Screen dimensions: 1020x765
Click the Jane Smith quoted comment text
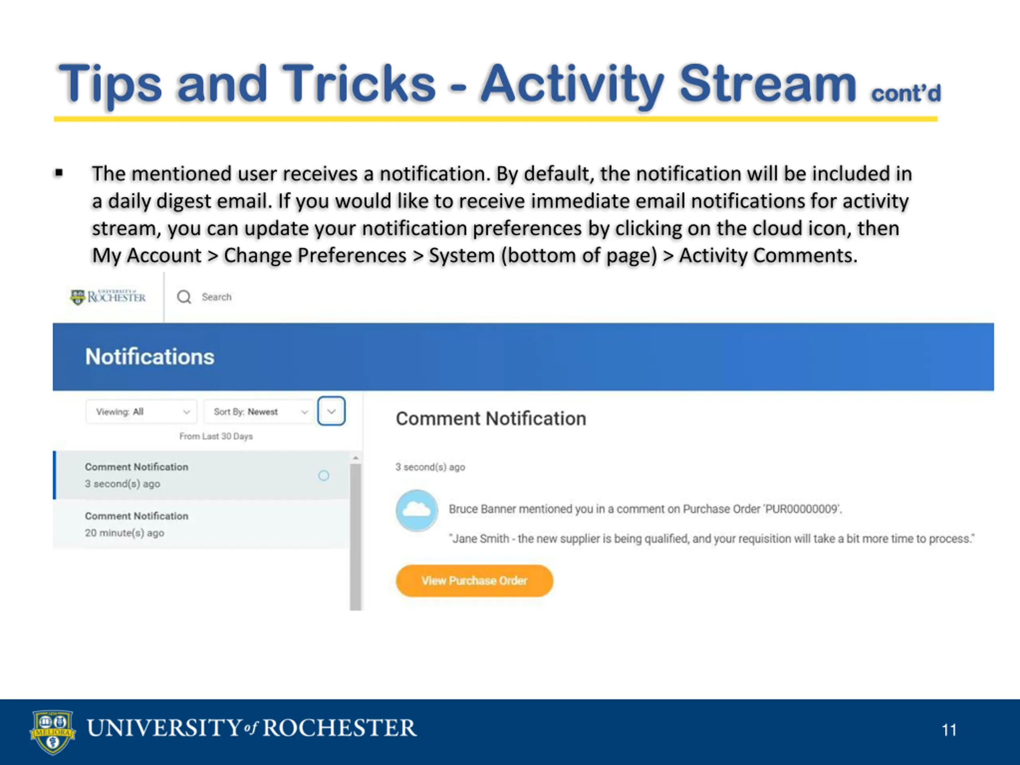pyautogui.click(x=712, y=539)
